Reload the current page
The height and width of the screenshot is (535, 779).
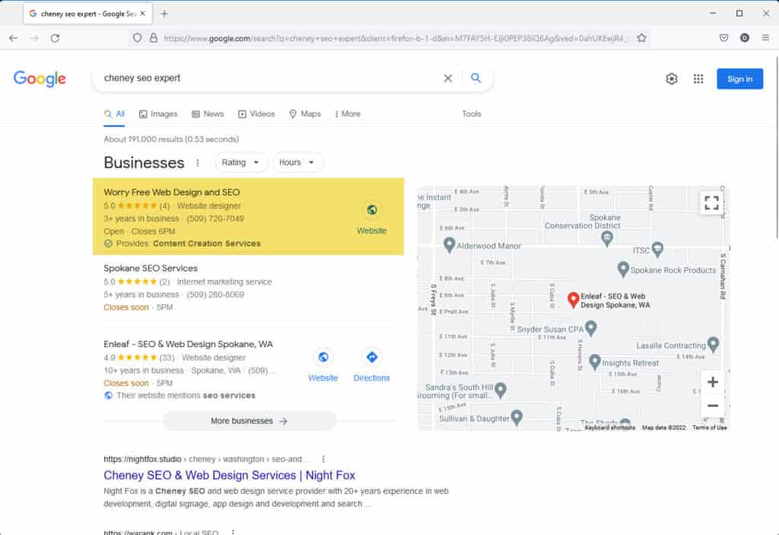55,38
